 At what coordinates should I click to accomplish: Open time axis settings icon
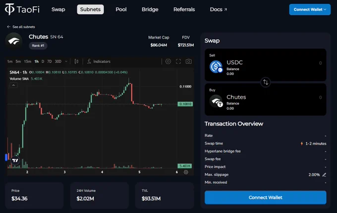186,172
